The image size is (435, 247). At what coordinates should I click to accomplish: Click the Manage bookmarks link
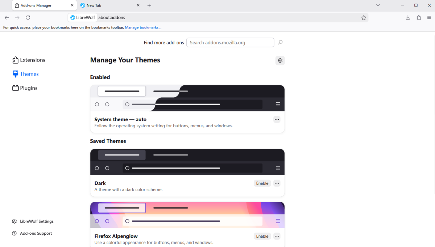[x=143, y=27]
